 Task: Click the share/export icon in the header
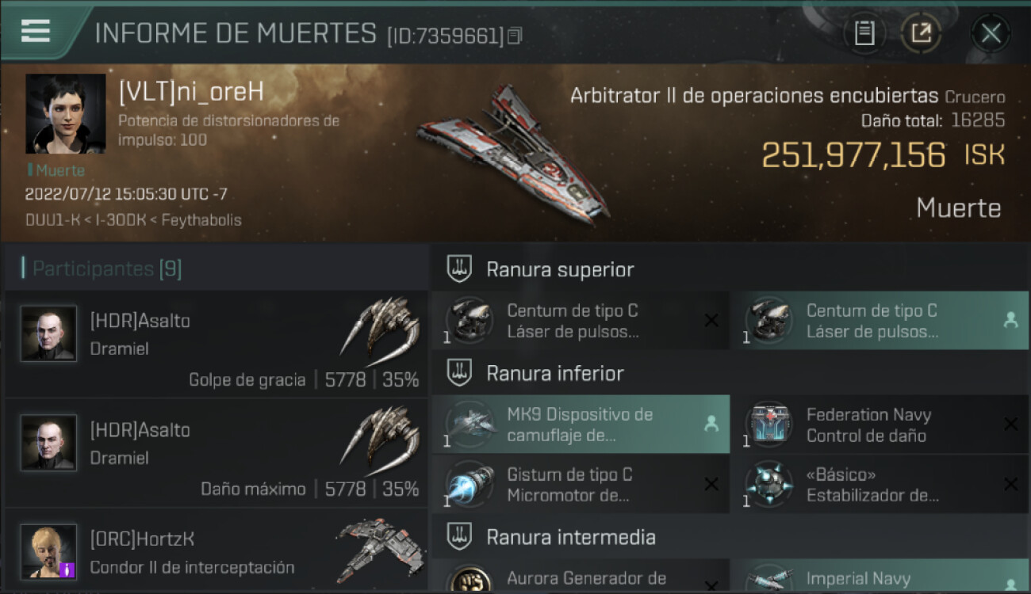click(x=921, y=33)
